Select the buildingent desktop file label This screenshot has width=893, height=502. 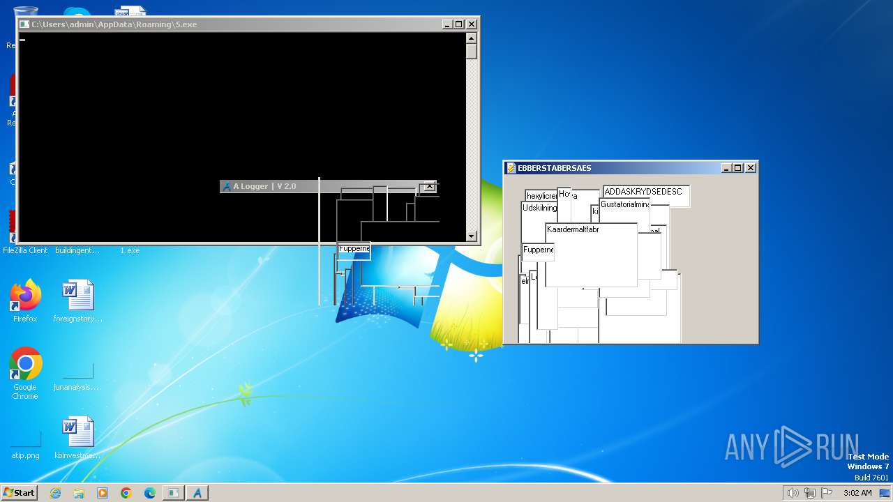(77, 250)
